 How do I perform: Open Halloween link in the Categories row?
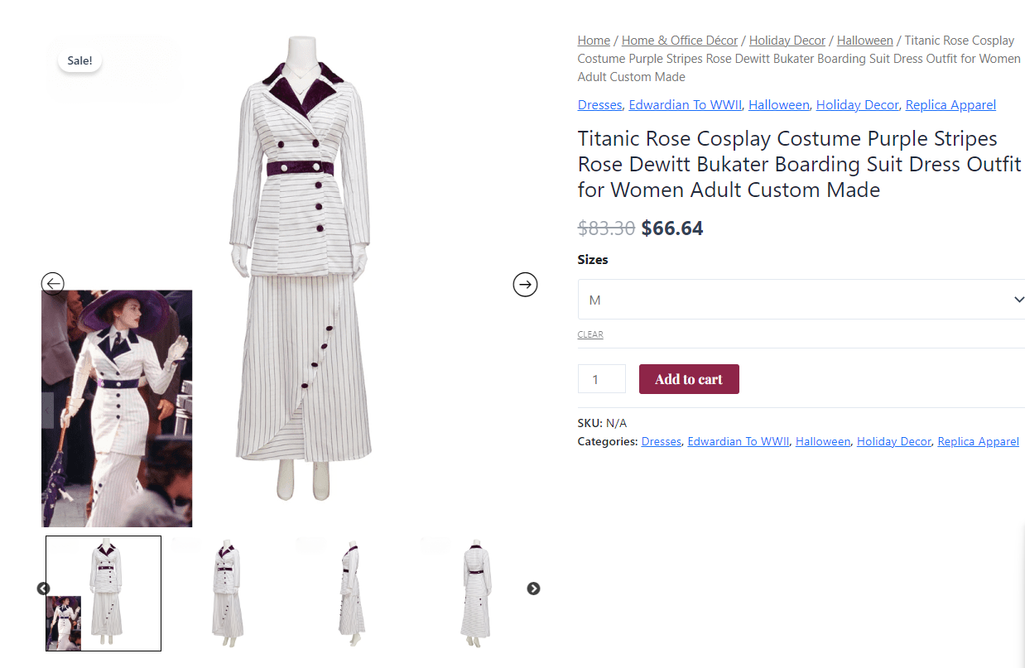tap(823, 441)
